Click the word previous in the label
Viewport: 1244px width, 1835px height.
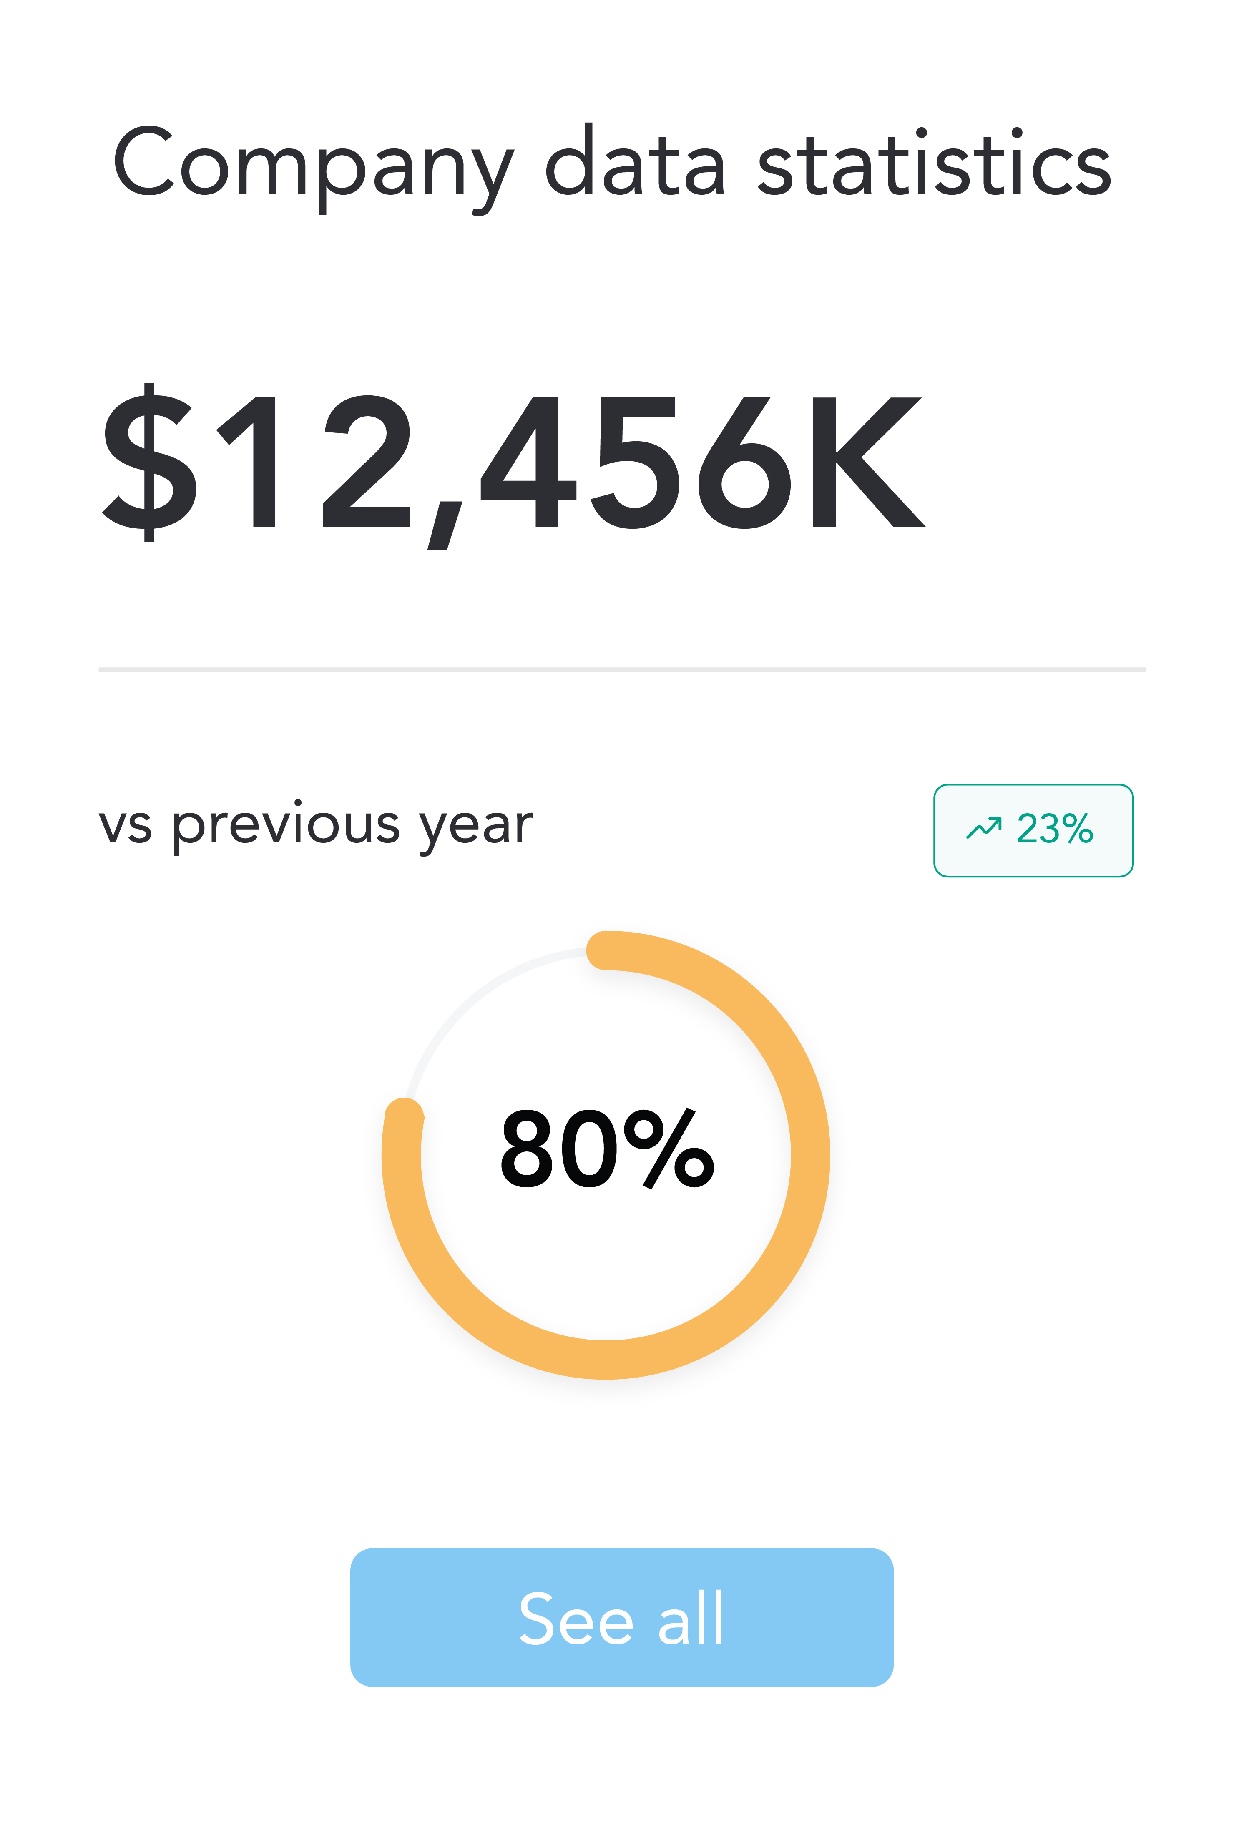[x=286, y=827]
